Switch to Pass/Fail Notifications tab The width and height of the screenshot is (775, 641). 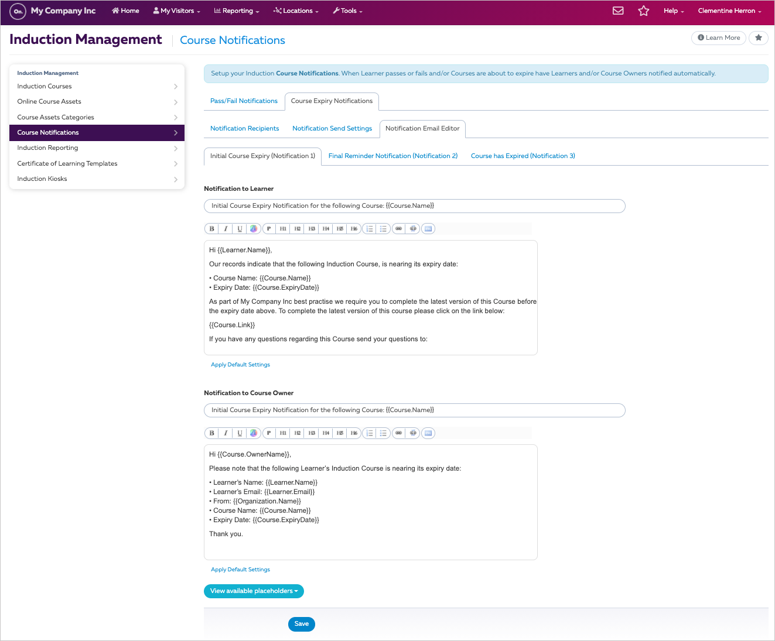click(244, 101)
